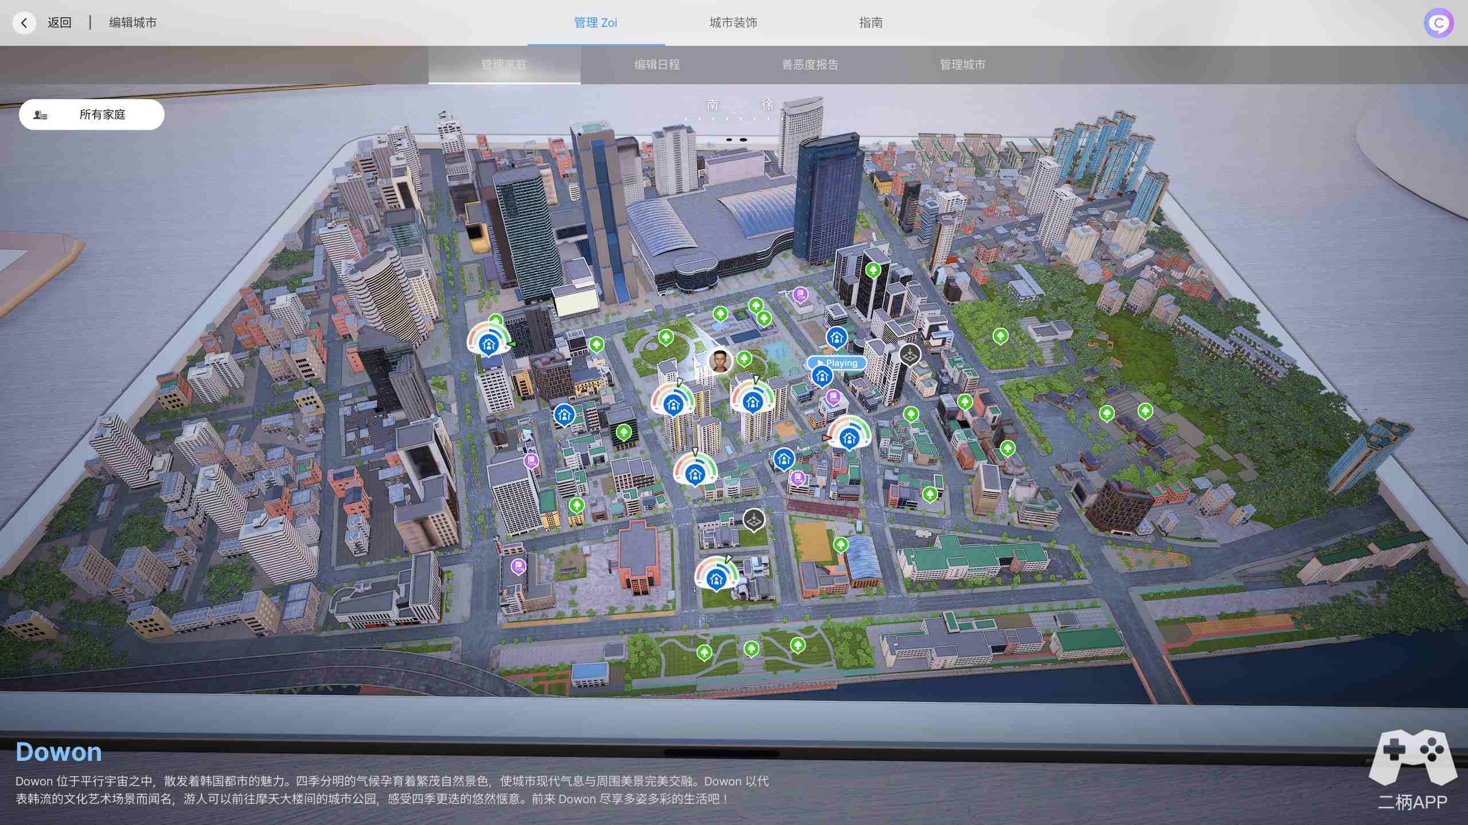Select household gauge marker with red arrow
The width and height of the screenshot is (1468, 825).
(849, 438)
